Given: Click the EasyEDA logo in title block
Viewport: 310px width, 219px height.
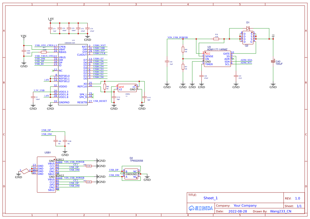Looking at the screenshot, I should pos(201,208).
